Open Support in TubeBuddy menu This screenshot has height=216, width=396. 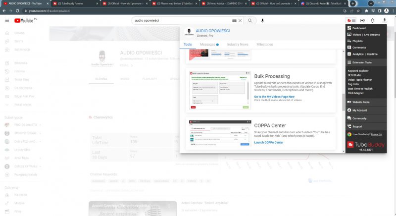[357, 126]
